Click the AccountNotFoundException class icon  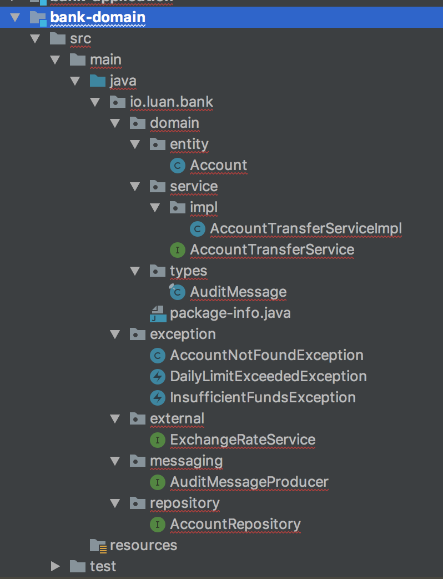(158, 356)
